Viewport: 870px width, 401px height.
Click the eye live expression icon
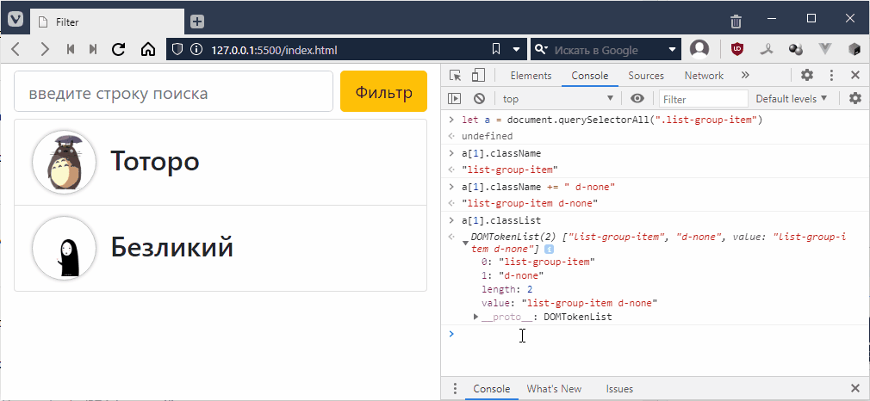coord(637,99)
